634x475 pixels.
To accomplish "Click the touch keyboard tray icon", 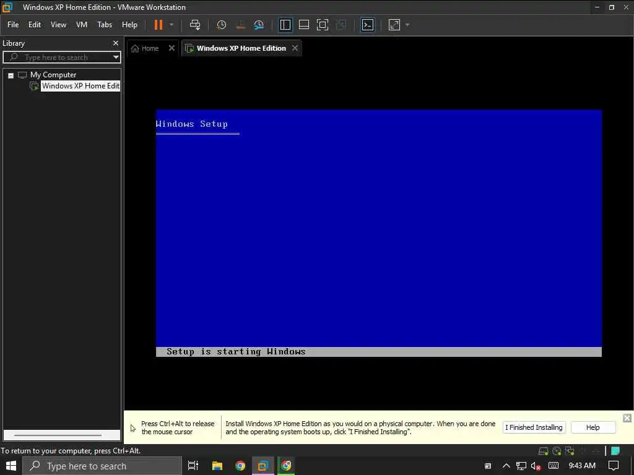I will (x=554, y=466).
